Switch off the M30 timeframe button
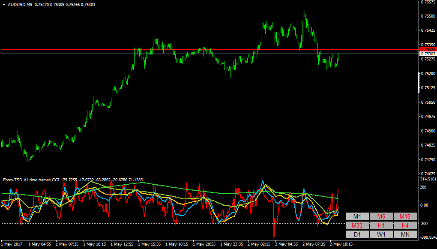This screenshot has height=249, width=437. [357, 225]
